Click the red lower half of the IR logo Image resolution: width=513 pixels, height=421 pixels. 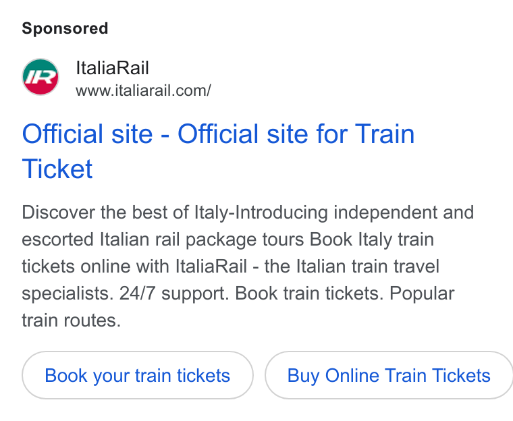pos(40,89)
